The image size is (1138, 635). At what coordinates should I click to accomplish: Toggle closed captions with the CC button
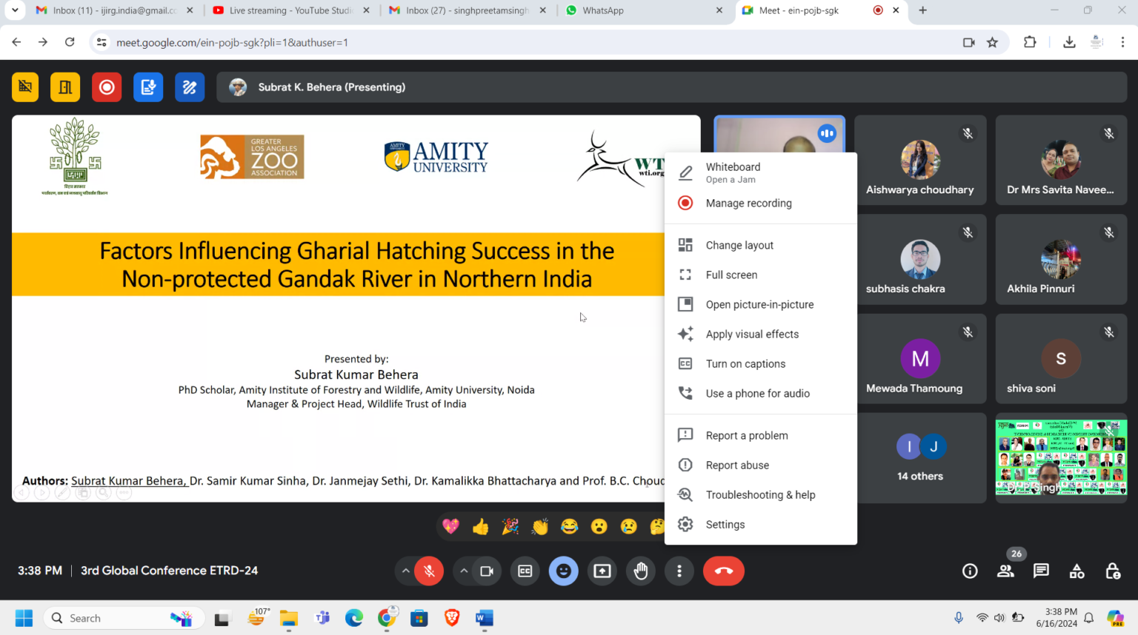point(525,571)
